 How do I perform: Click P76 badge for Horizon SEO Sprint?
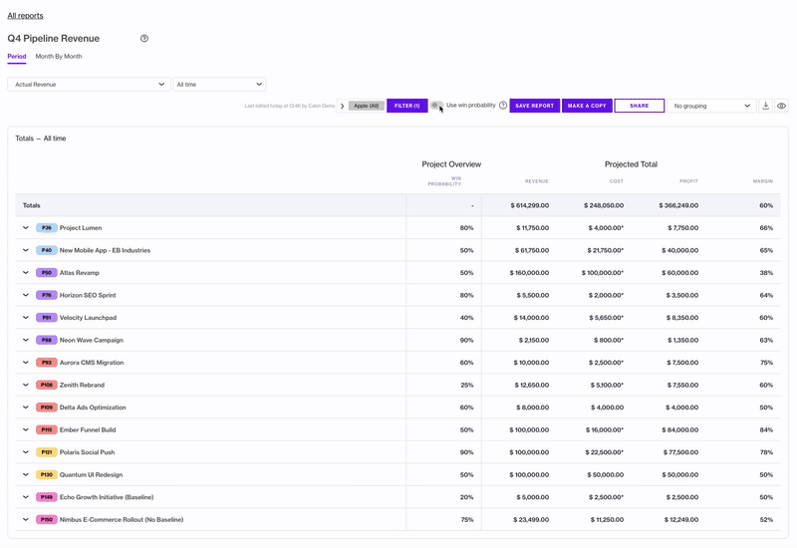pos(46,295)
